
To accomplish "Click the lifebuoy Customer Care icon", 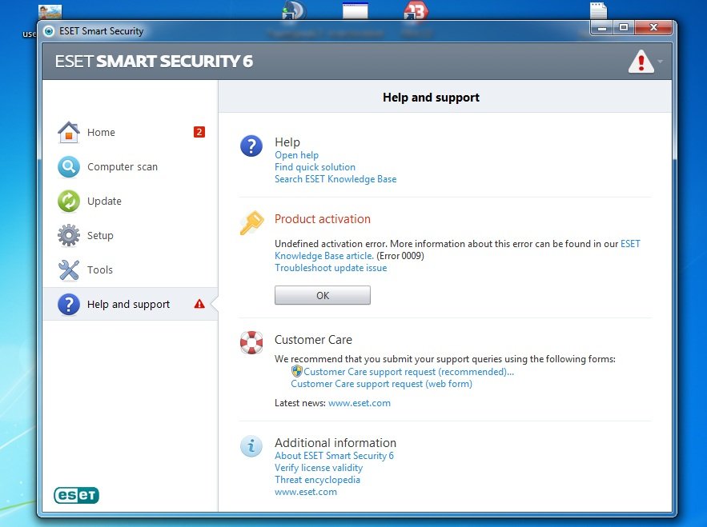I will [x=251, y=342].
